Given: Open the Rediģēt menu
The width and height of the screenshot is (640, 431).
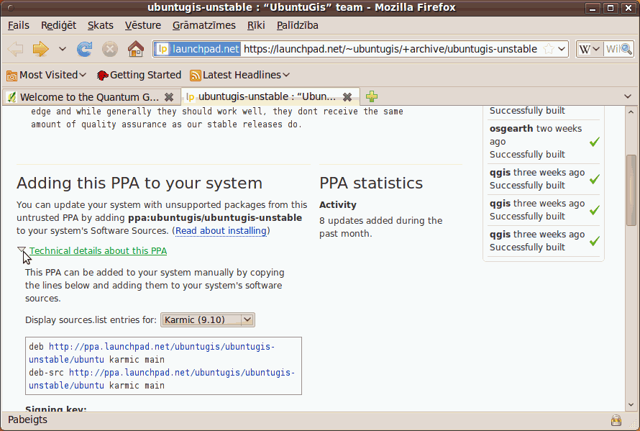Looking at the screenshot, I should point(58,25).
